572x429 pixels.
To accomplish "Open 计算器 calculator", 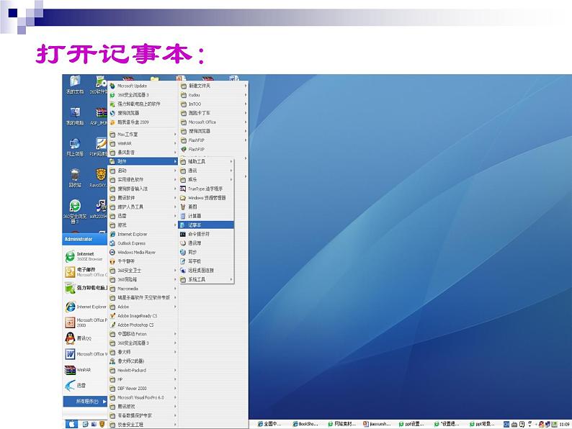I will point(206,216).
